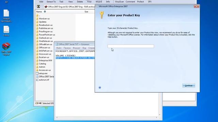This screenshot has width=218, height=122.
Task: Select the Publisher.en-us folder
Action: tap(45, 28)
